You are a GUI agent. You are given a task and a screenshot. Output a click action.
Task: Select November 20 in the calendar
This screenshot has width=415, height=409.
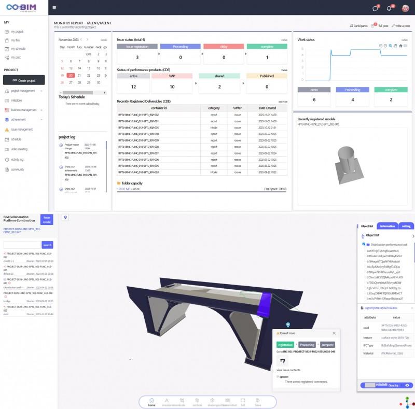pos(71,75)
